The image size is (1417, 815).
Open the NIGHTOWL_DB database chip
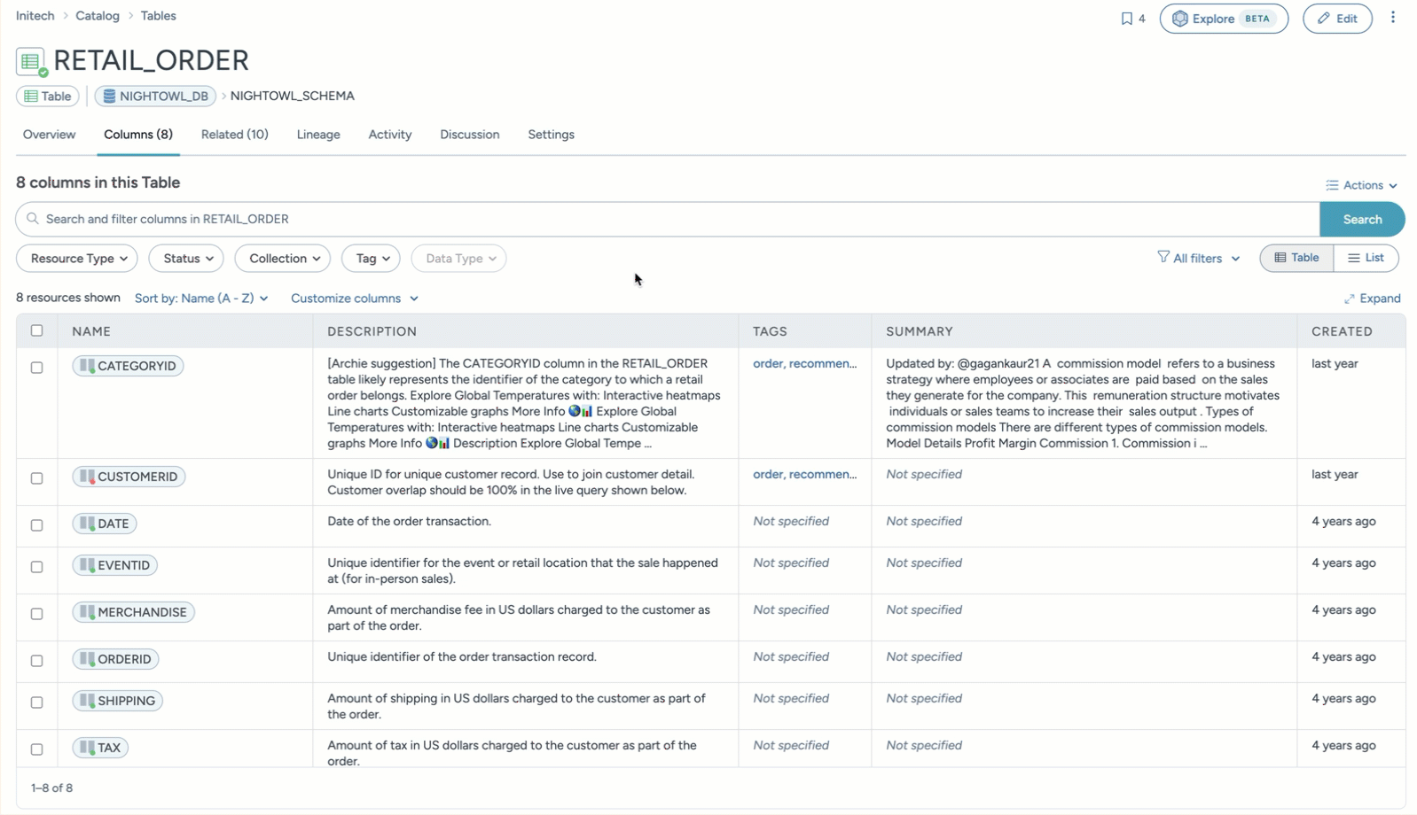[x=155, y=96]
